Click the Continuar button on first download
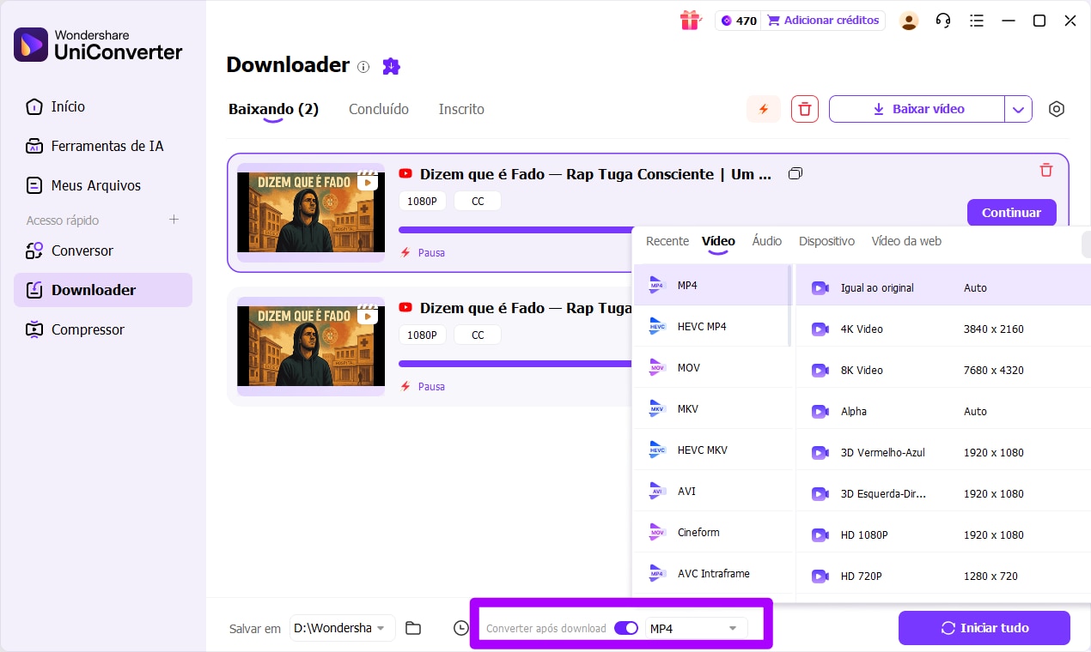Viewport: 1091px width, 652px height. (x=1011, y=212)
